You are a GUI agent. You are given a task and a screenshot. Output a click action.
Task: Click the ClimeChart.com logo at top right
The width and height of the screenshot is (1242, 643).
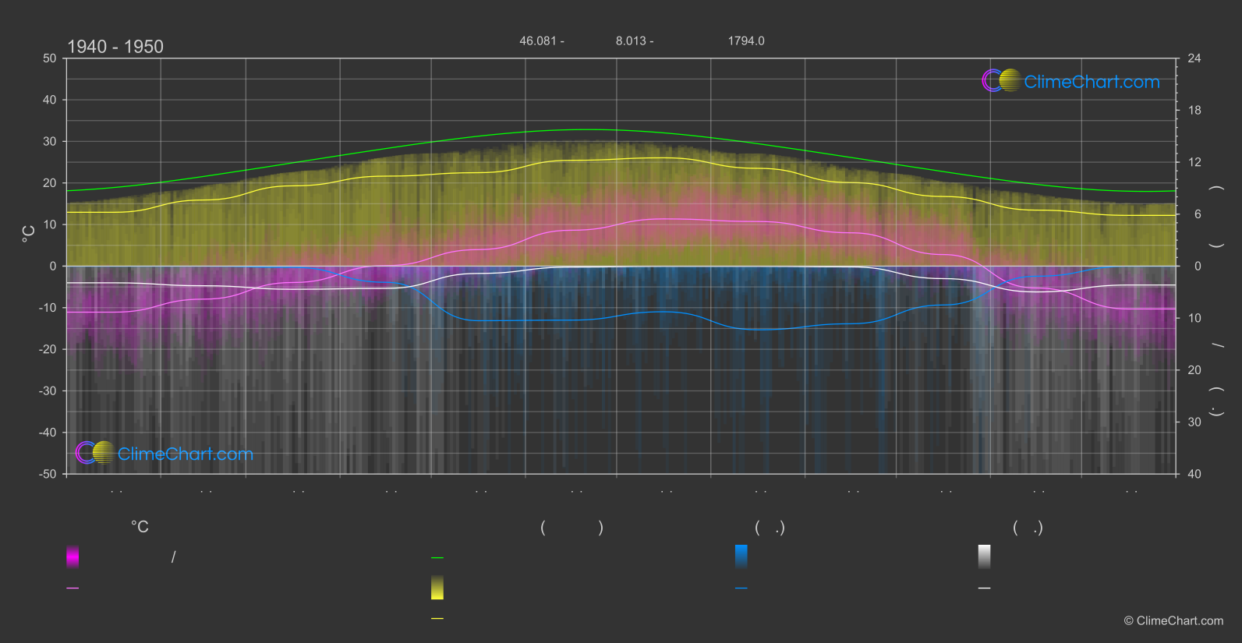[1070, 81]
